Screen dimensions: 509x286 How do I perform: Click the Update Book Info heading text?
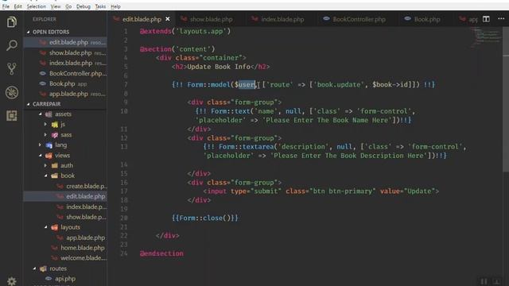[219, 67]
